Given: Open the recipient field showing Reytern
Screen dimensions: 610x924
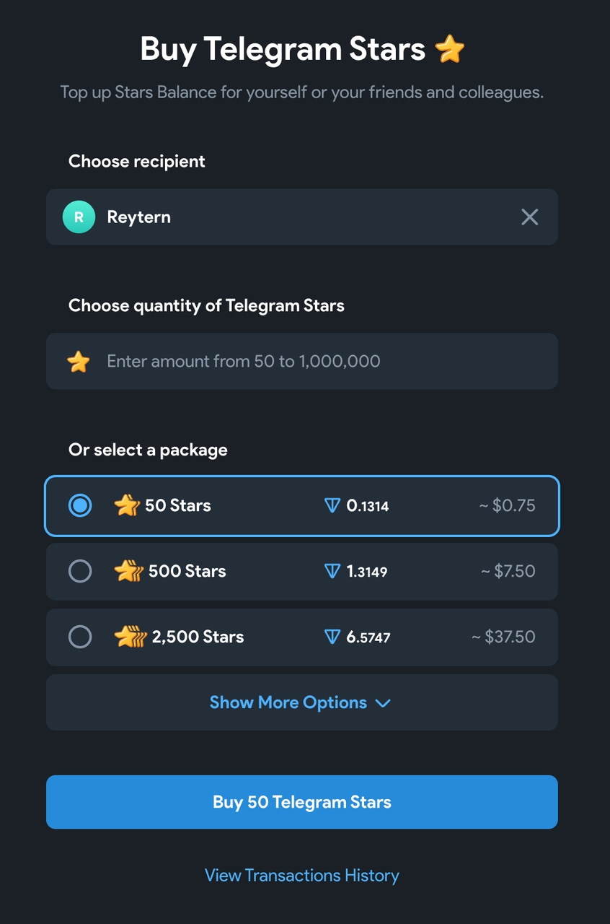Looking at the screenshot, I should pos(302,217).
